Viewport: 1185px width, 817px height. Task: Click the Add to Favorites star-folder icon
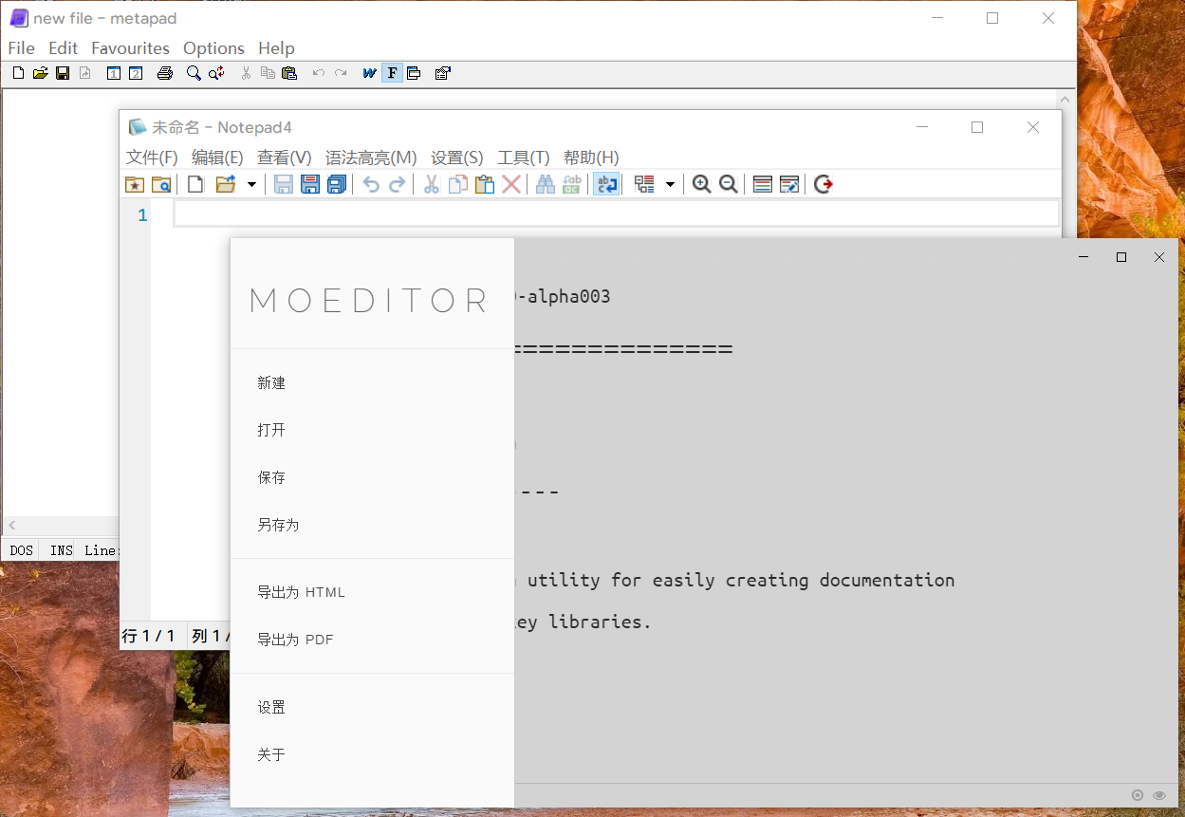coord(135,184)
